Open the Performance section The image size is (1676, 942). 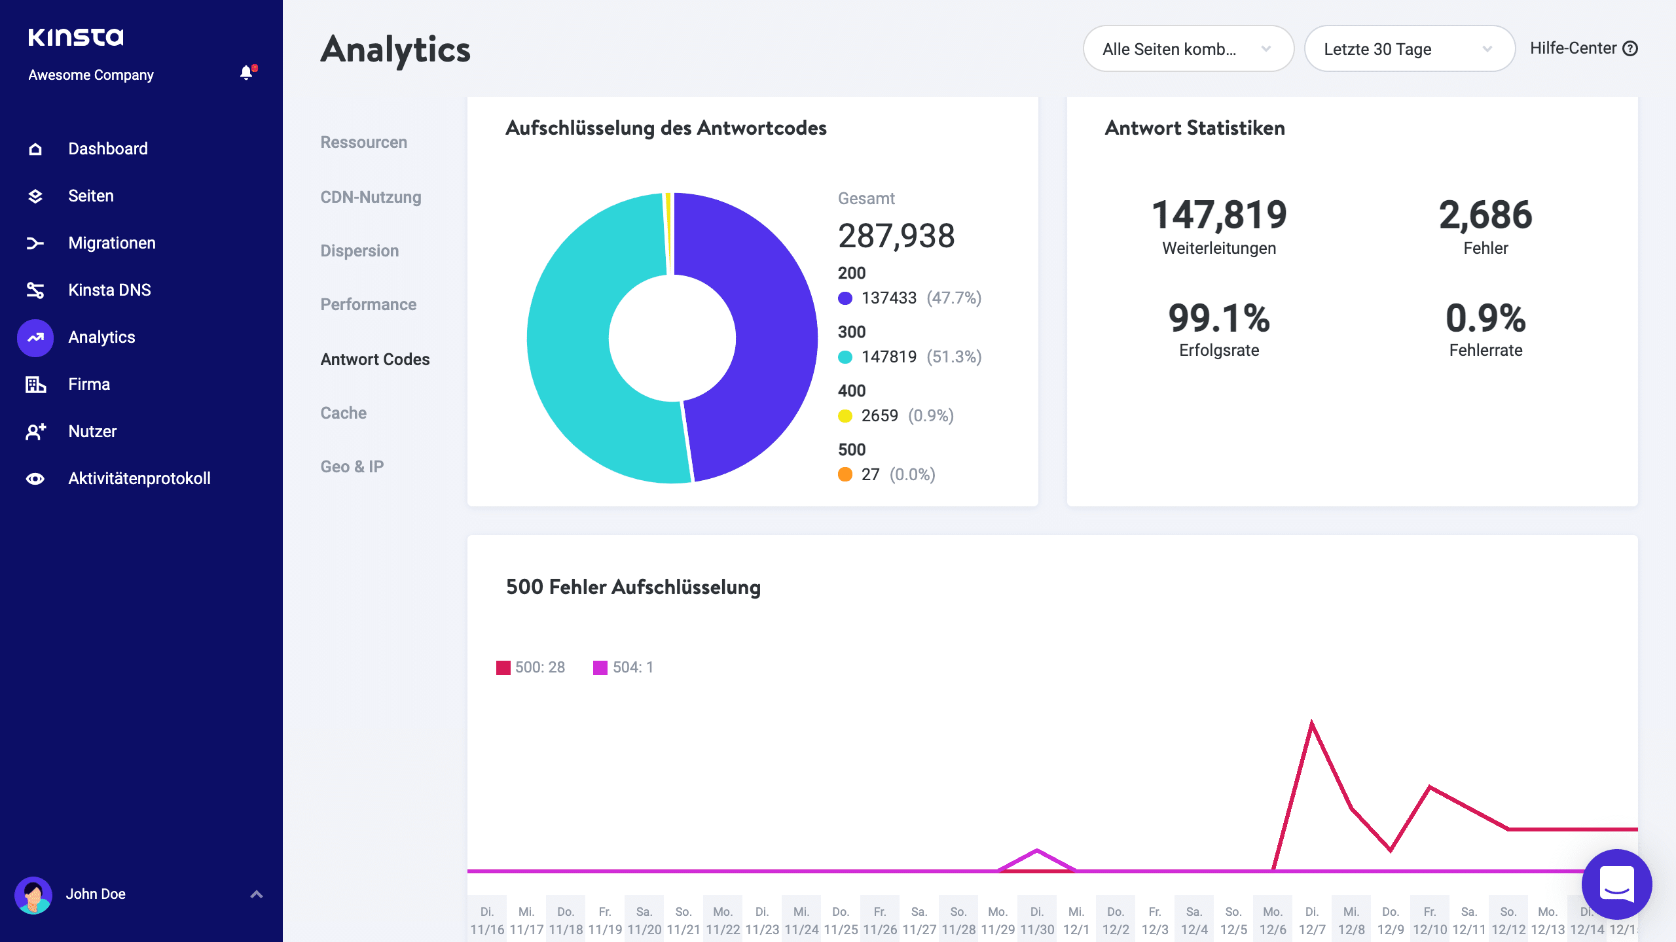[368, 304]
